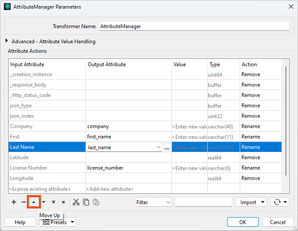The width and height of the screenshot is (298, 231).
Task: Click the Cancel button
Action: (x=278, y=222)
